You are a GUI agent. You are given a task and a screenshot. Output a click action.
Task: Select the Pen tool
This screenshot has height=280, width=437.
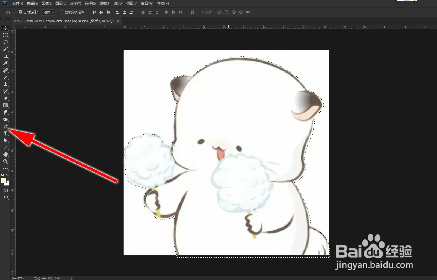[x=5, y=127]
